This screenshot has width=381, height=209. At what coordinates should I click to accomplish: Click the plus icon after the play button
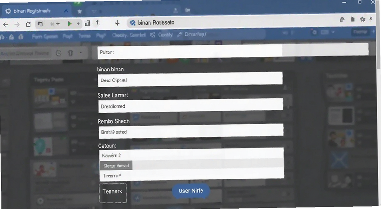[x=78, y=24]
